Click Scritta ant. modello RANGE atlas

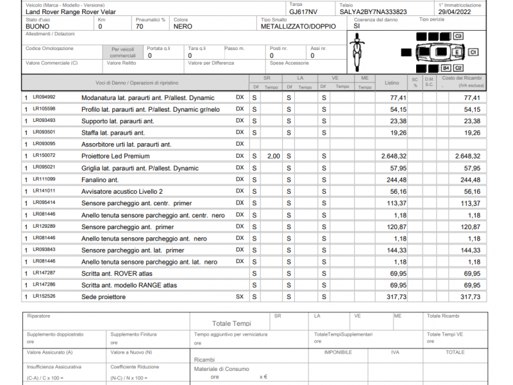click(x=130, y=286)
